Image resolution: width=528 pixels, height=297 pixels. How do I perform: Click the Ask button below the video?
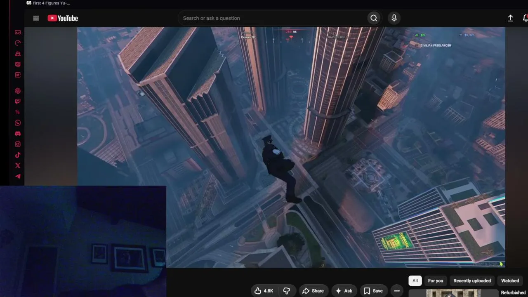pyautogui.click(x=344, y=291)
